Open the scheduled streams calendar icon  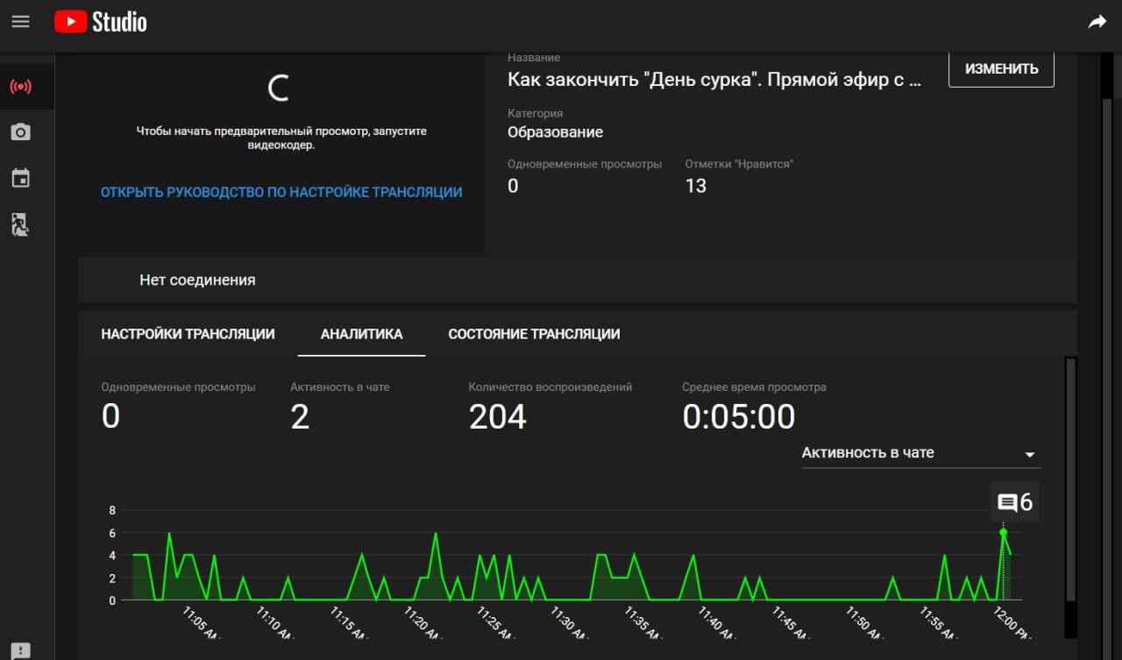tap(20, 179)
